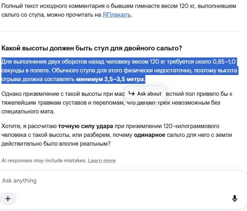The width and height of the screenshot is (247, 211).
Task: Click the highlighted text 'минимум 2,5–3,5 метра'
Action: pyautogui.click(x=110, y=79)
